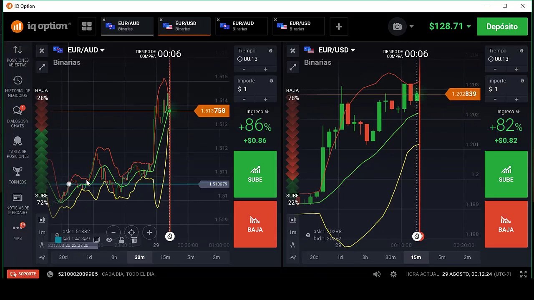The height and width of the screenshot is (300, 534).
Task: Open the Posiciones Abiertas sidebar panel
Action: point(18,56)
